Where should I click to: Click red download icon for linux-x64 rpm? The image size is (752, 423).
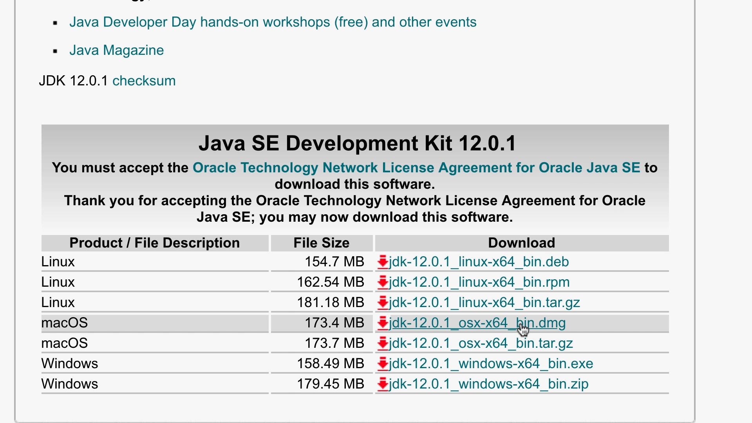coord(382,282)
